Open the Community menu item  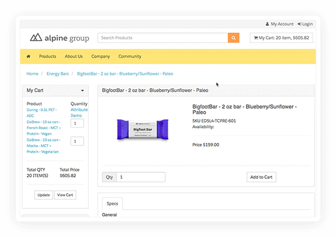pyautogui.click(x=130, y=56)
